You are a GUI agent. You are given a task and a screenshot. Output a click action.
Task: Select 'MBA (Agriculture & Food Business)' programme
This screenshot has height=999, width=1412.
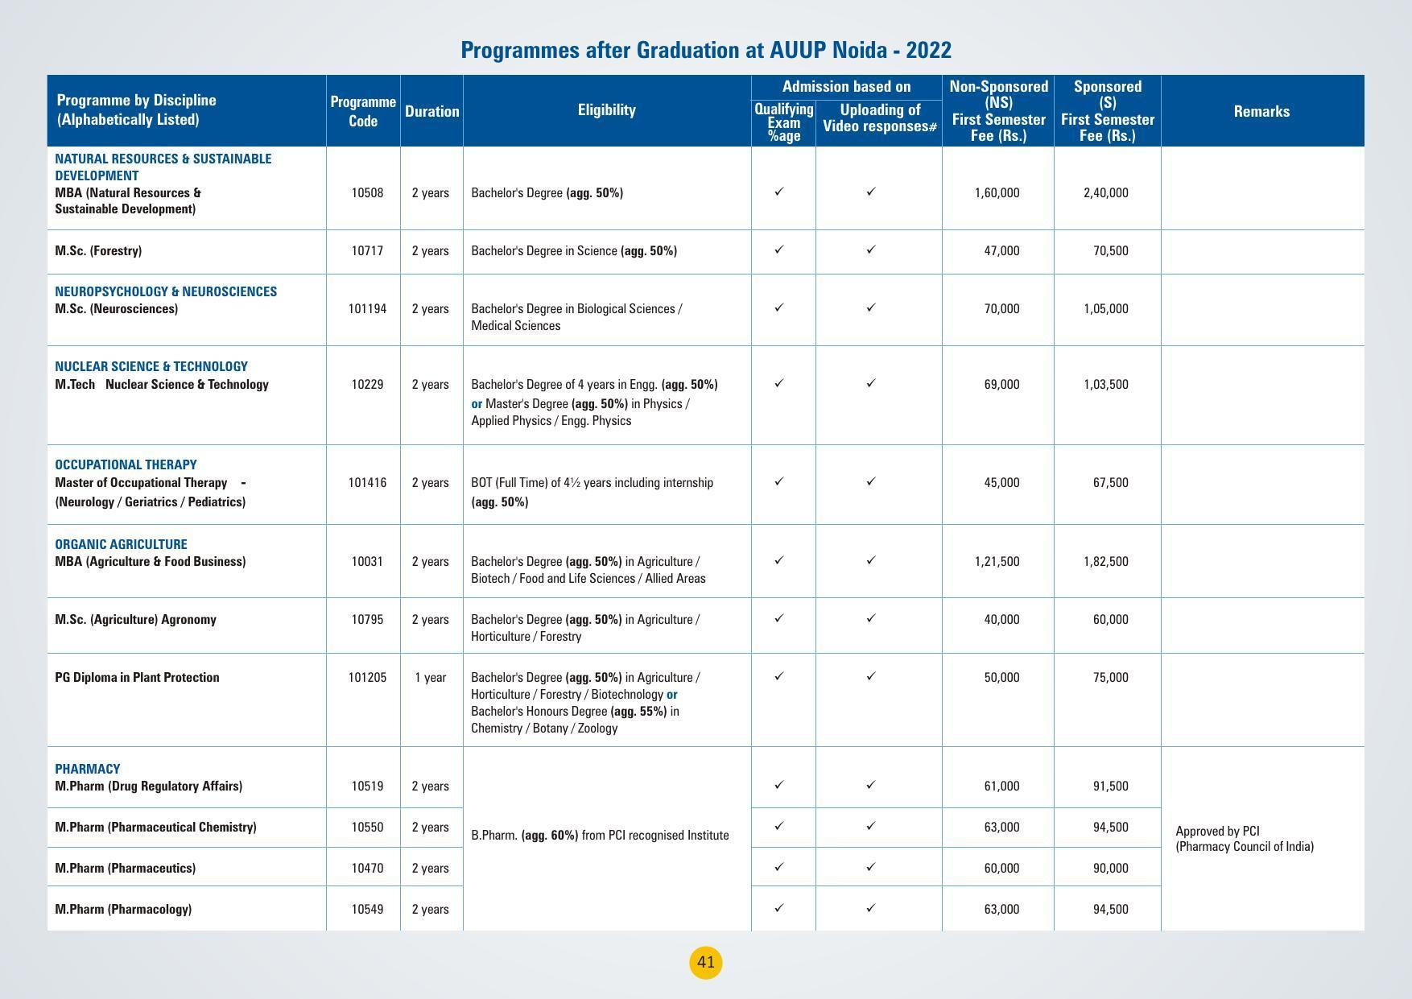[x=151, y=561]
